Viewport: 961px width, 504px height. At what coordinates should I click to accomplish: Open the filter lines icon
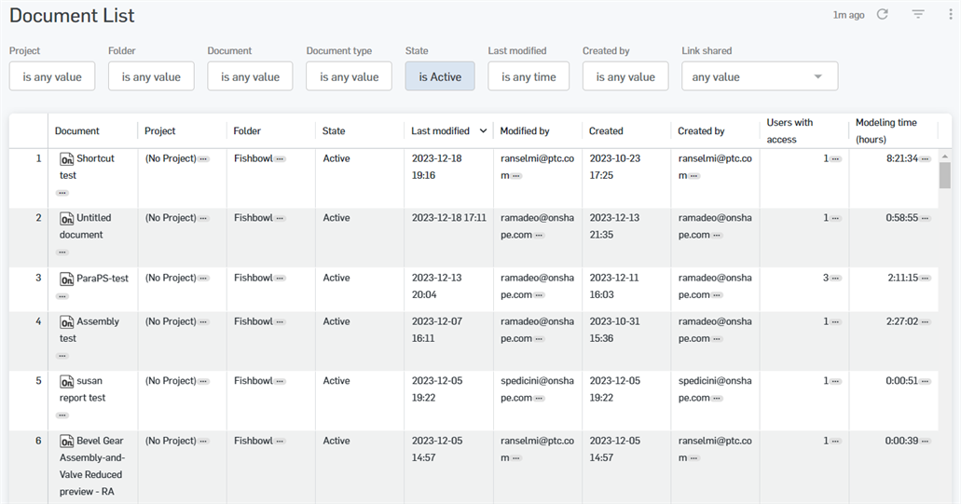click(x=918, y=15)
